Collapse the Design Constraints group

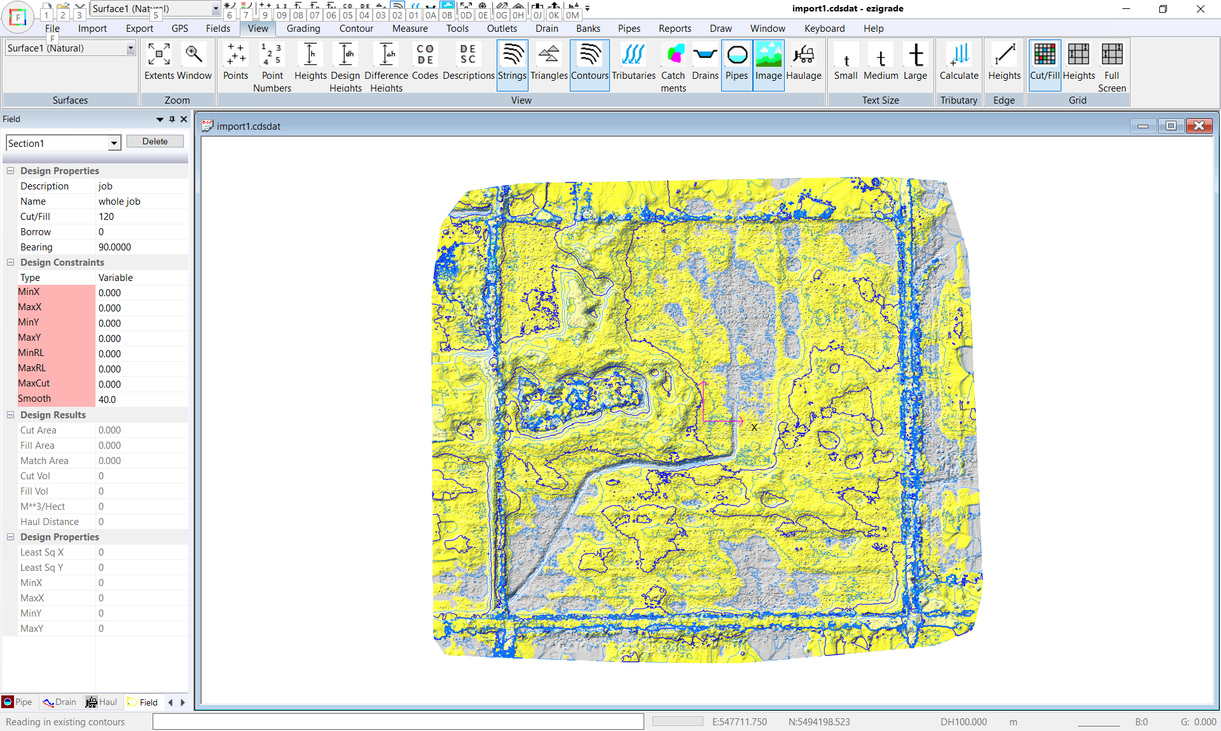(x=11, y=263)
